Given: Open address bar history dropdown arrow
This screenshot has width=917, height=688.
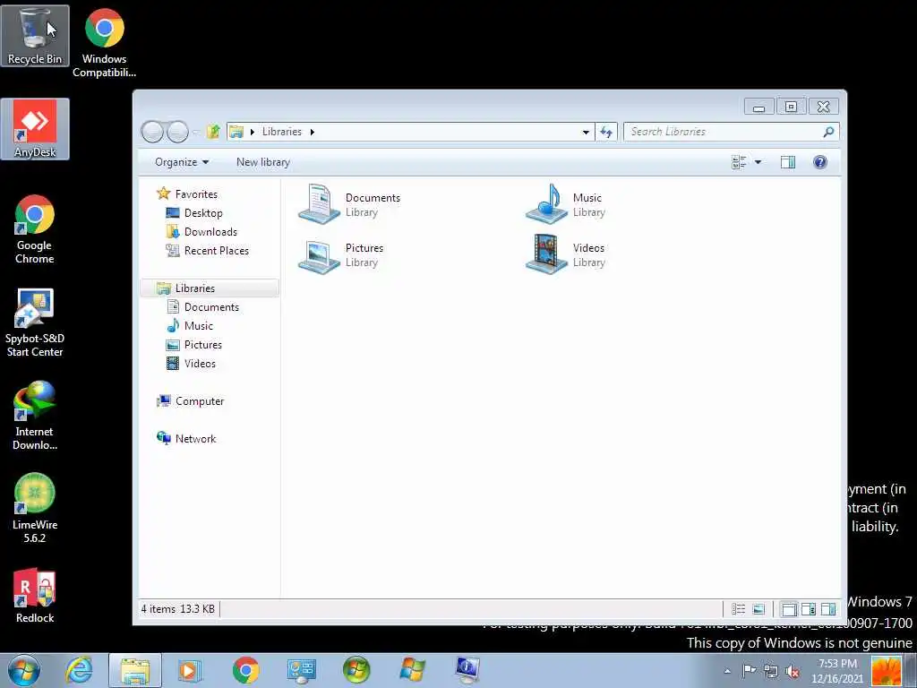Looking at the screenshot, I should pos(586,133).
